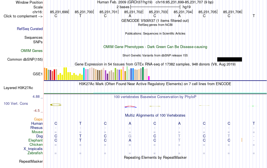The width and height of the screenshot is (267, 168).
Task: Click 'Publications: Sequences in Scientific Articles' title
Action: (x=155, y=33)
